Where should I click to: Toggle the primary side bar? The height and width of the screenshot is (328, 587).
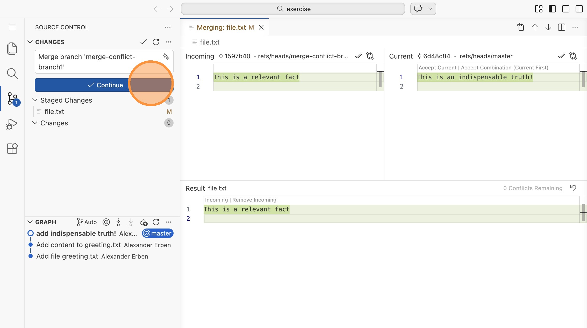click(x=552, y=9)
